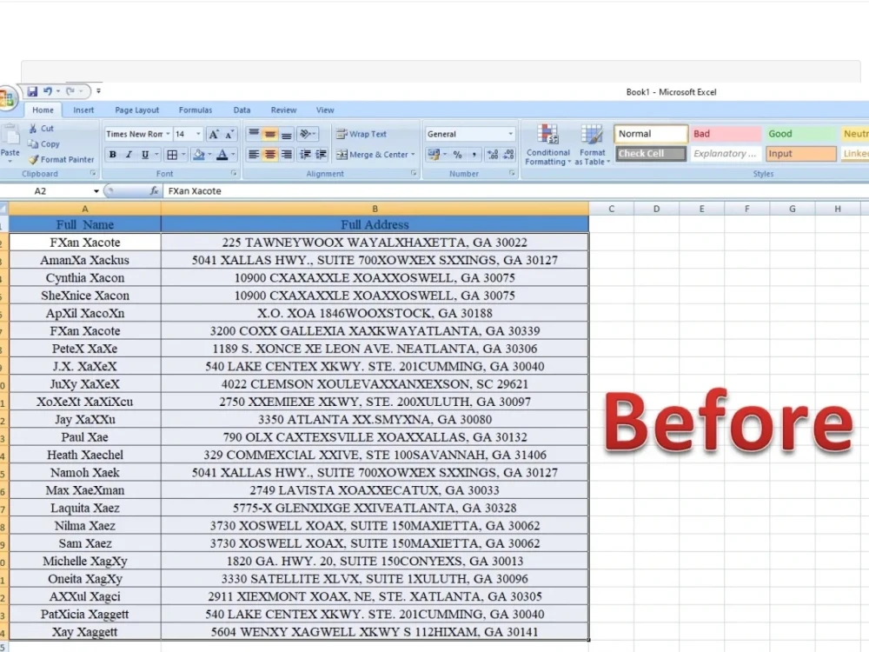The width and height of the screenshot is (869, 652).
Task: Apply the Input cell style
Action: tap(801, 154)
